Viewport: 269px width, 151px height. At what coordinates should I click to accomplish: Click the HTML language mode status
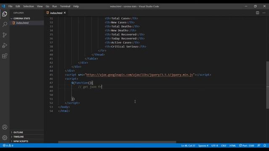coord(232,146)
